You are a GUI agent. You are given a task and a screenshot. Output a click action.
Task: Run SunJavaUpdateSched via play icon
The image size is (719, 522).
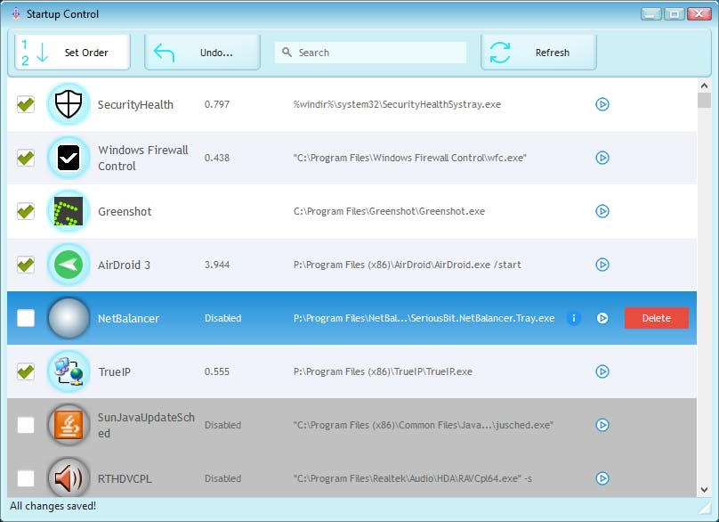602,425
